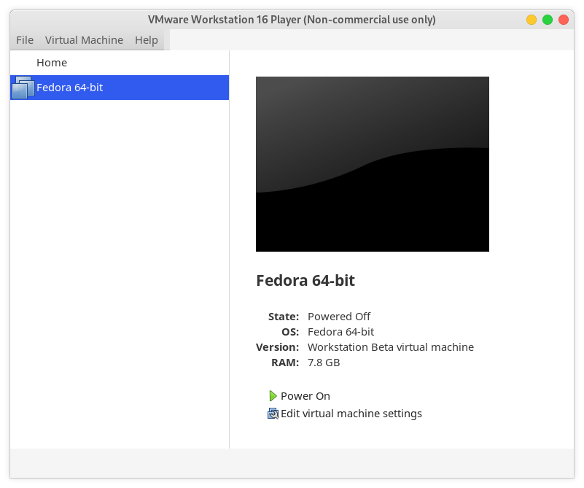Select the Fedora 64-bit entry label
Screen dimensions: 584x488
(70, 88)
